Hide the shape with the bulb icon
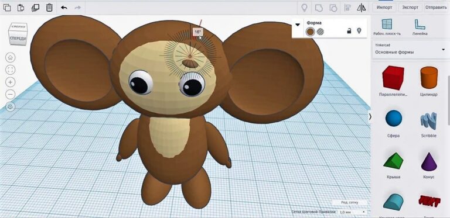Image resolution: width=450 pixels, height=218 pixels. point(359,31)
